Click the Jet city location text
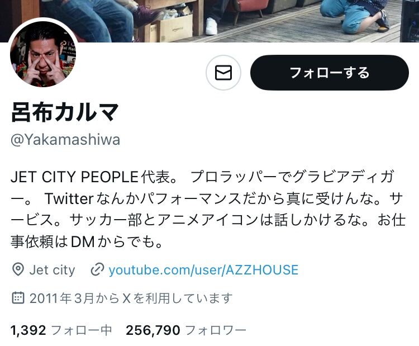This screenshot has width=419, height=346. coord(52,270)
